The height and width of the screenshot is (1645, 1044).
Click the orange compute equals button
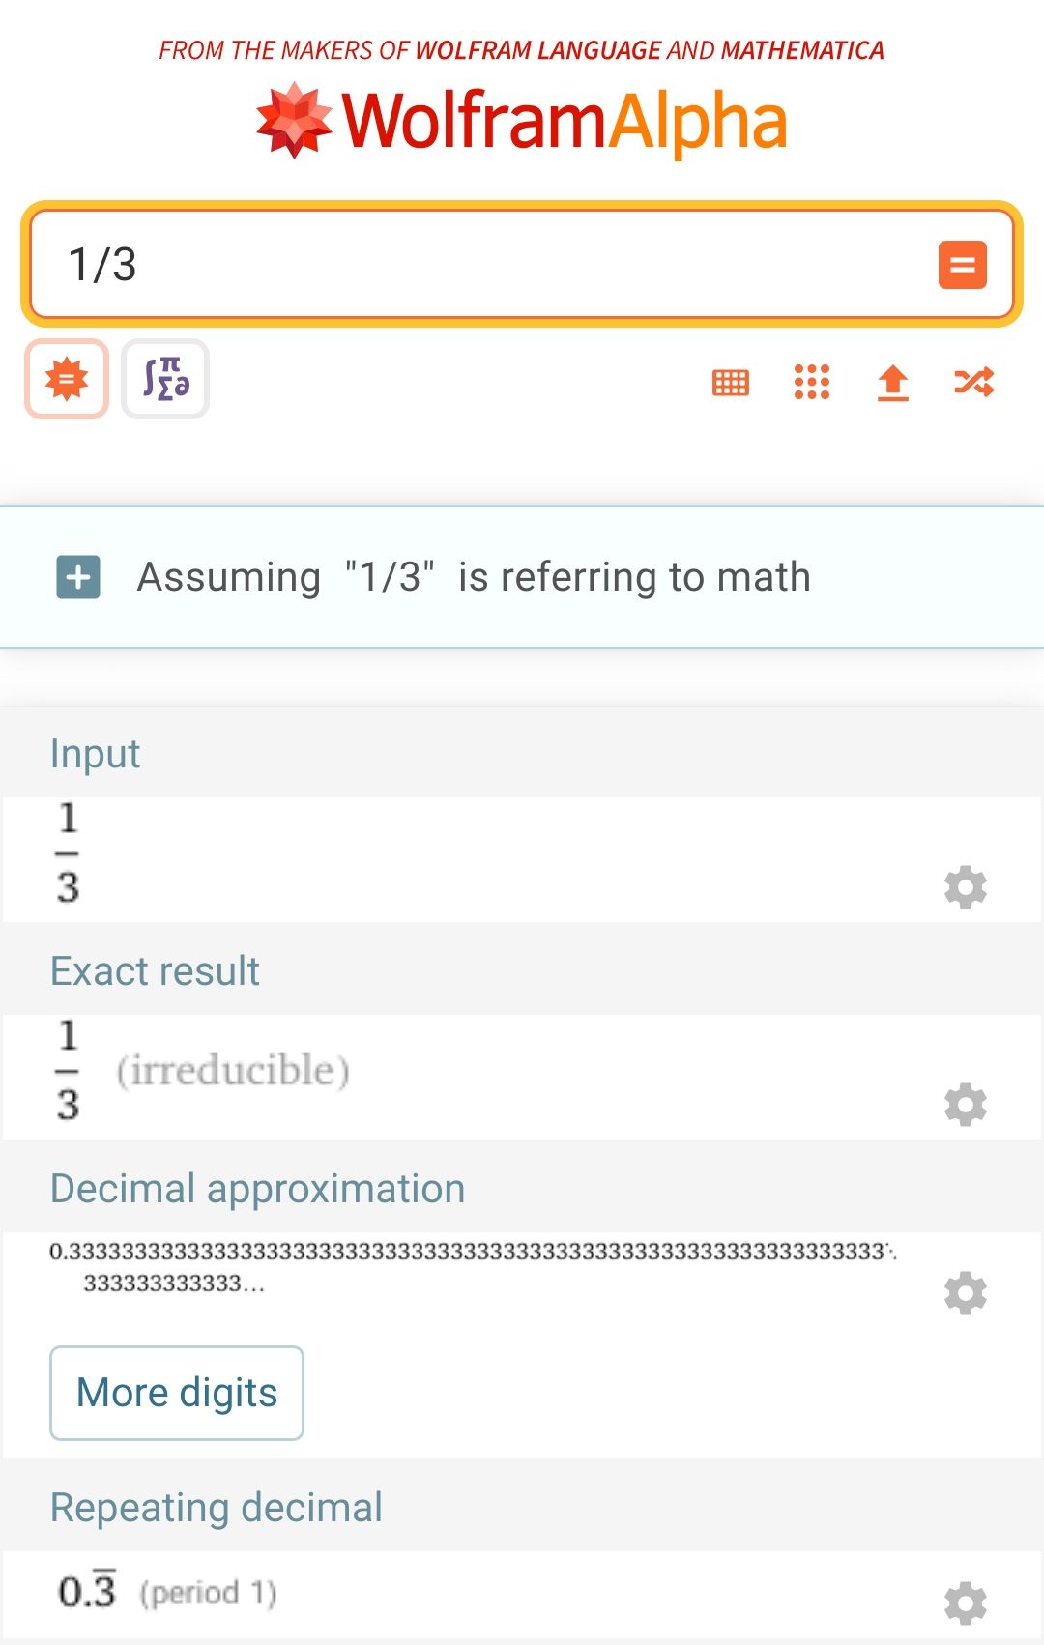click(962, 265)
